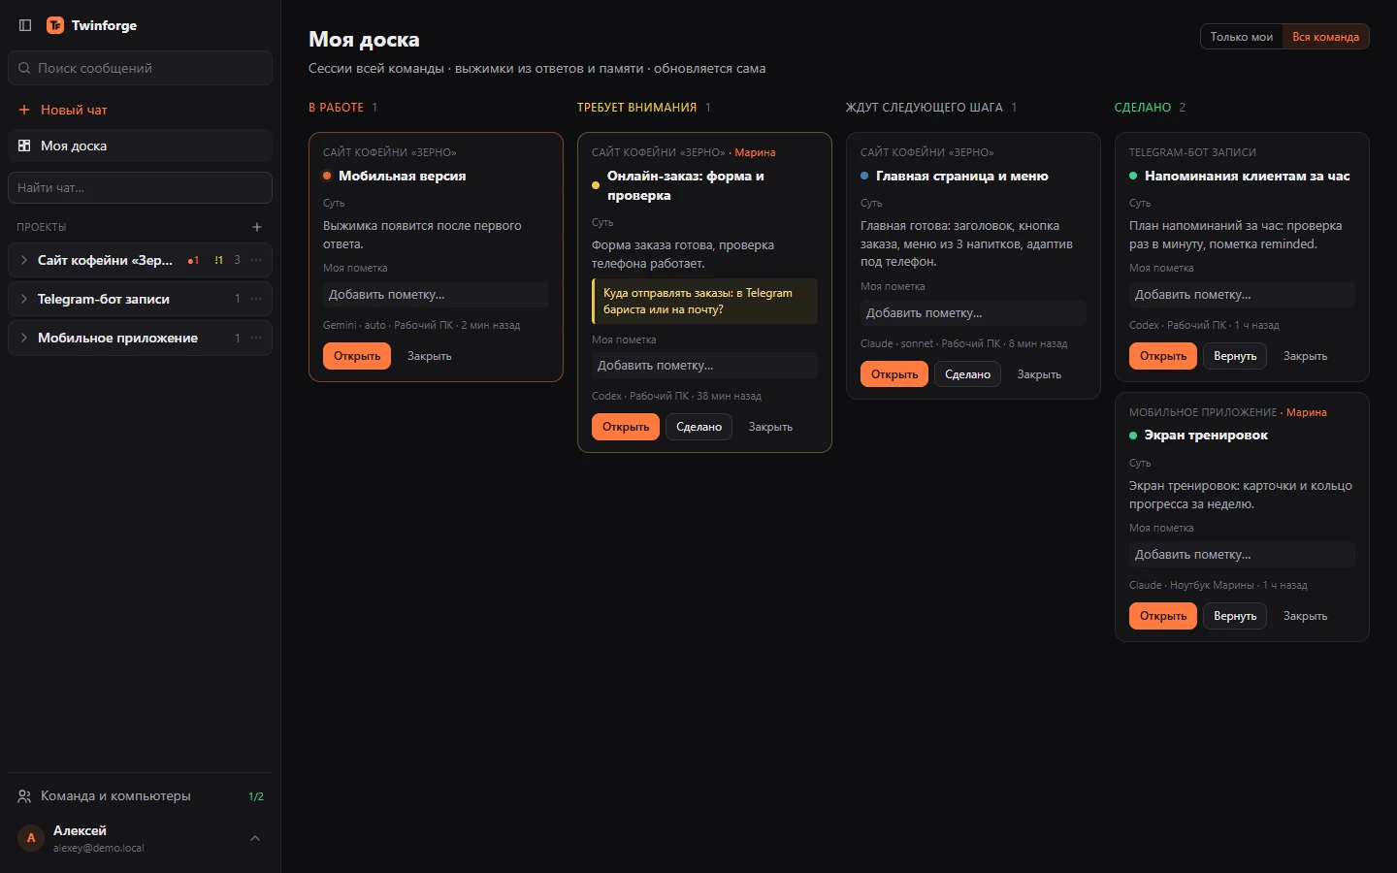
Task: Expand the Сайт кофейни project tree
Action: point(23,260)
